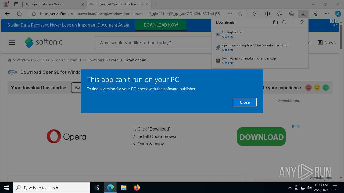Open the Favorites list icon
This screenshot has width=344, height=193.
click(x=279, y=14)
